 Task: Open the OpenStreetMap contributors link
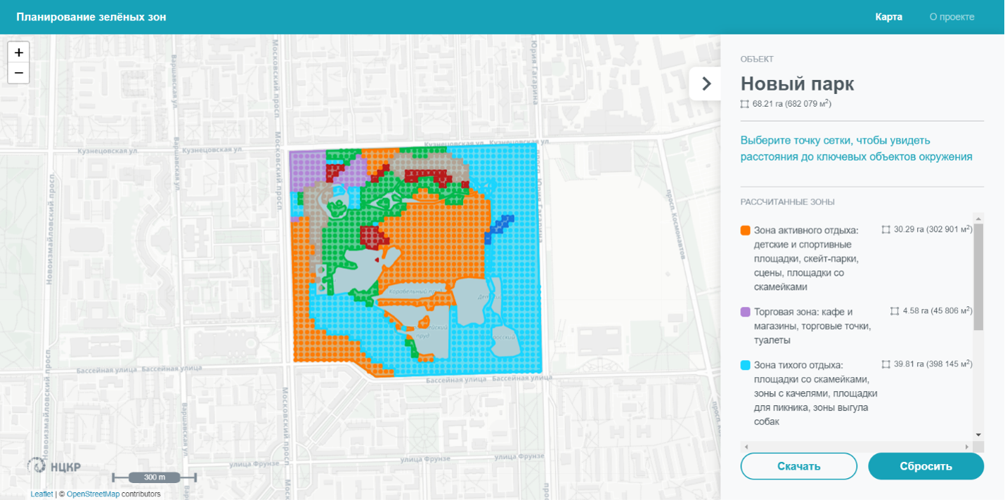click(93, 494)
